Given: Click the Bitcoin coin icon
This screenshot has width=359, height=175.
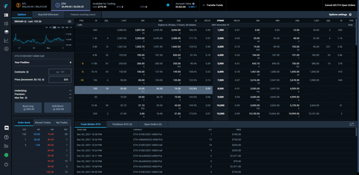Looking at the screenshot, I should (18, 5).
